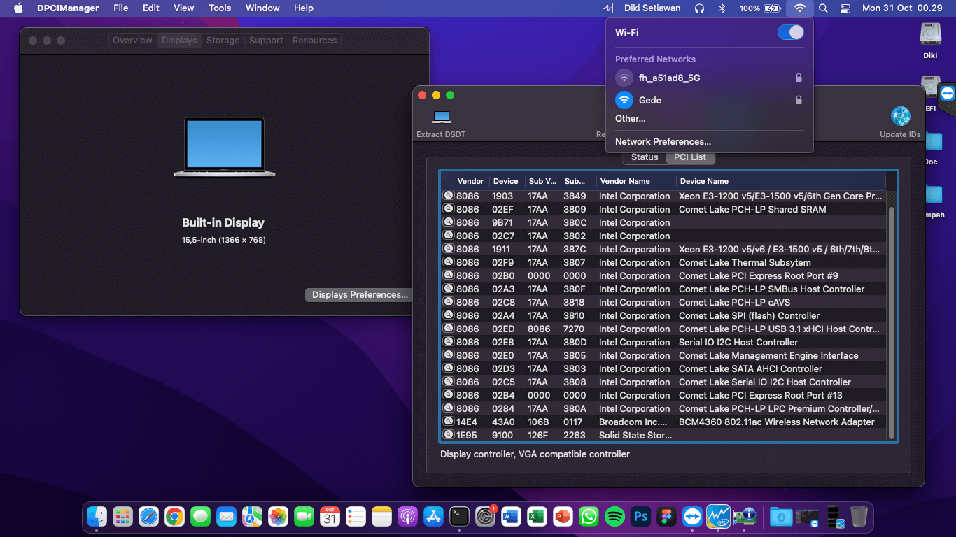Open Spotify from the dock
Screen dimensions: 956x537
click(x=614, y=517)
